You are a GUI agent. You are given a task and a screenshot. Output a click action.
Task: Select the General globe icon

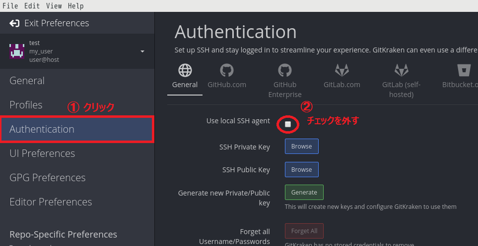click(185, 70)
